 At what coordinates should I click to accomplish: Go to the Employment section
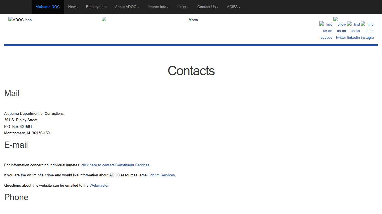[x=96, y=7]
